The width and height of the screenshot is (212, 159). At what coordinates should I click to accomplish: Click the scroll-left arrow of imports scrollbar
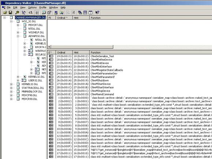49,47
